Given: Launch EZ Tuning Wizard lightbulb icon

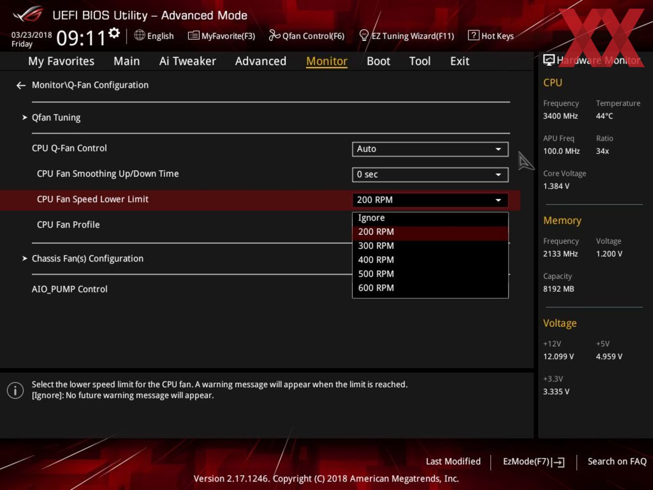Looking at the screenshot, I should (364, 35).
